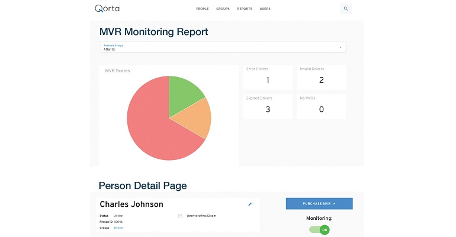
Task: Select the Users menu item
Action: tap(265, 9)
